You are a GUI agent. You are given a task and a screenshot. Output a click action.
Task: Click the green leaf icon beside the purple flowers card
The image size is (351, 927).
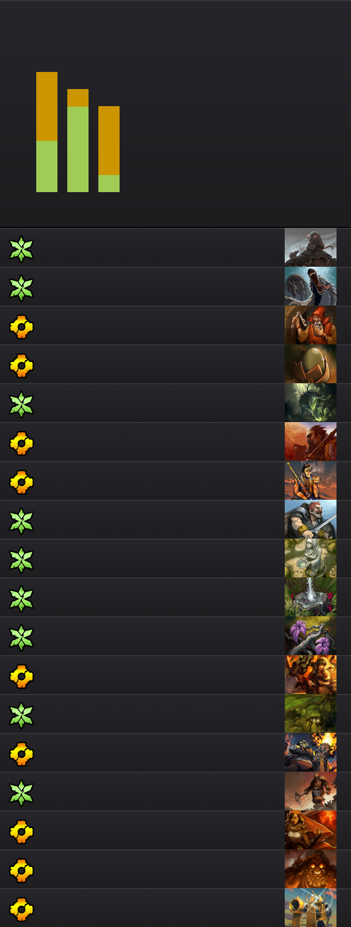[21, 638]
